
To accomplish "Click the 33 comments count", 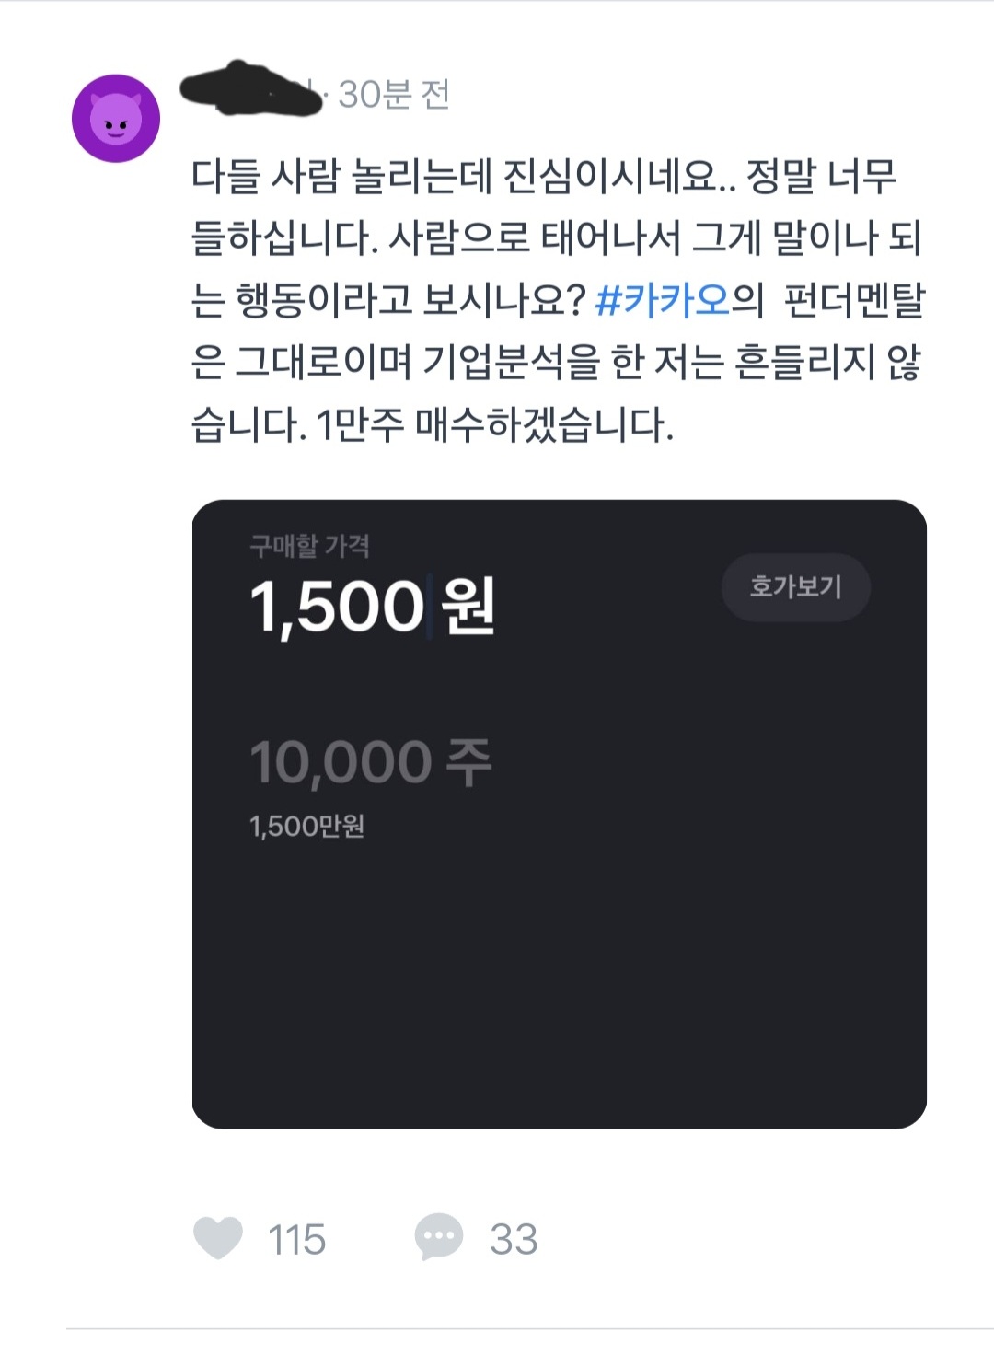I will 514,1239.
